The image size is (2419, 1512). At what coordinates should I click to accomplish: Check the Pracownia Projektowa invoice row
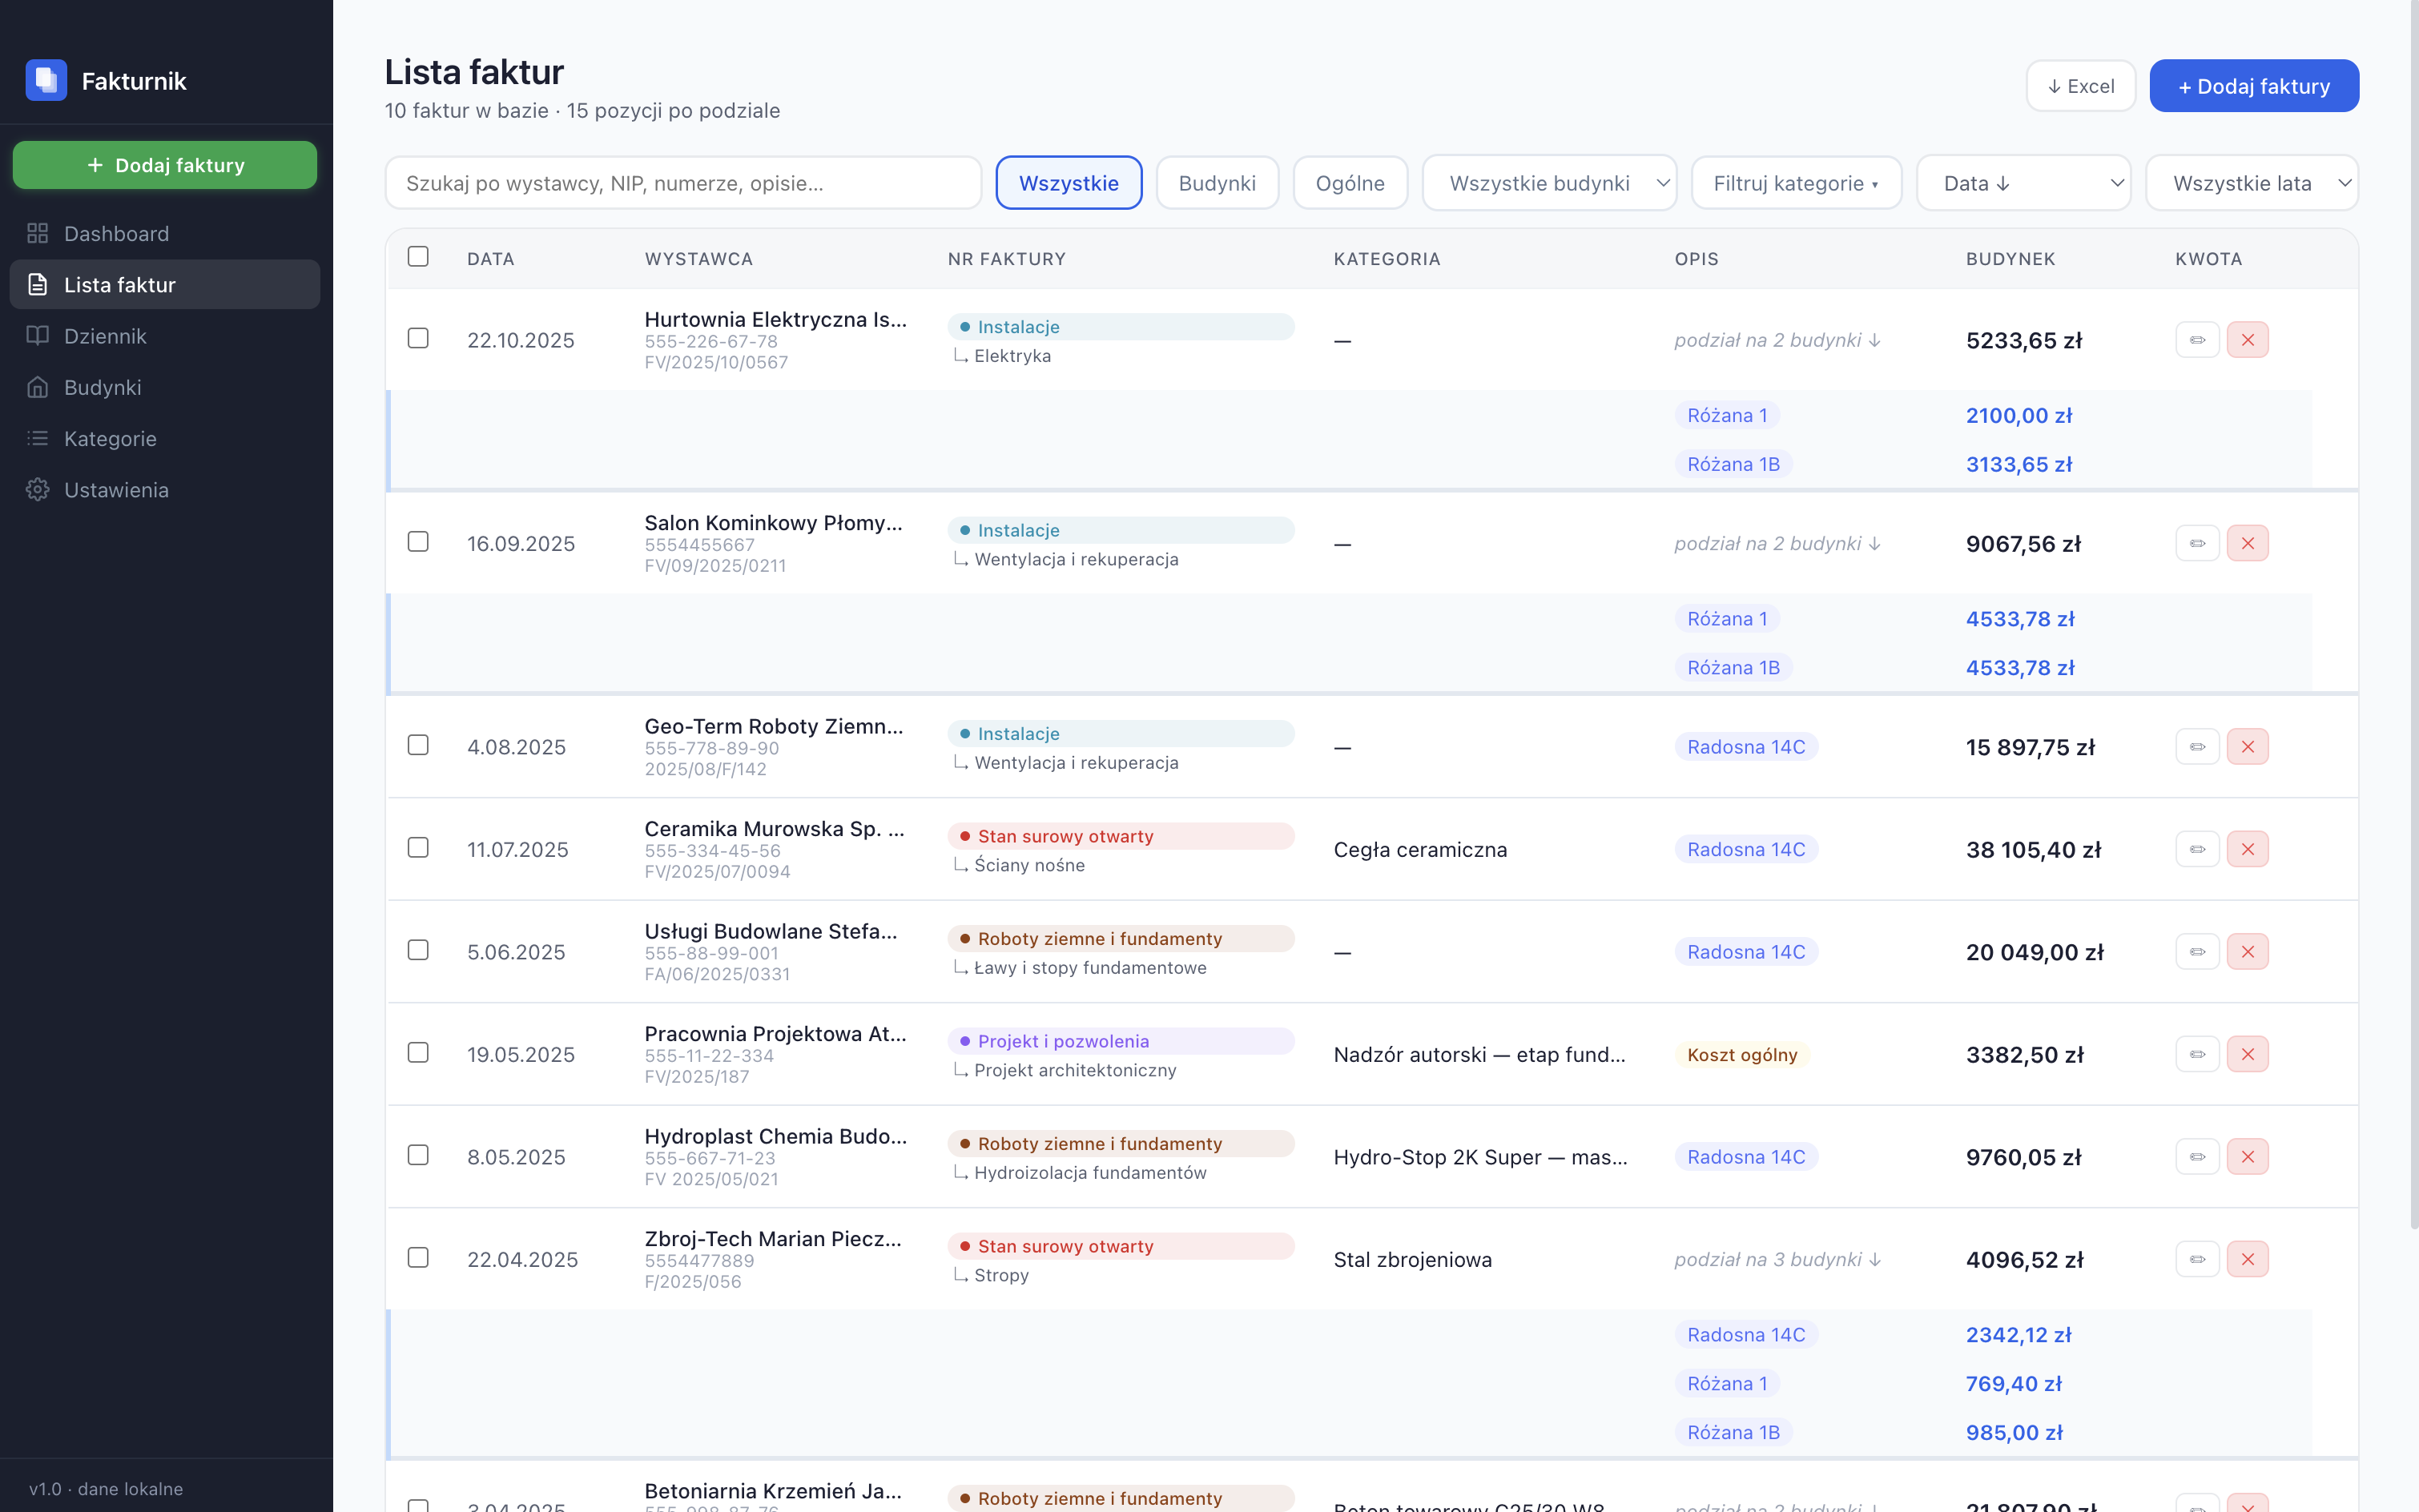tap(418, 1053)
